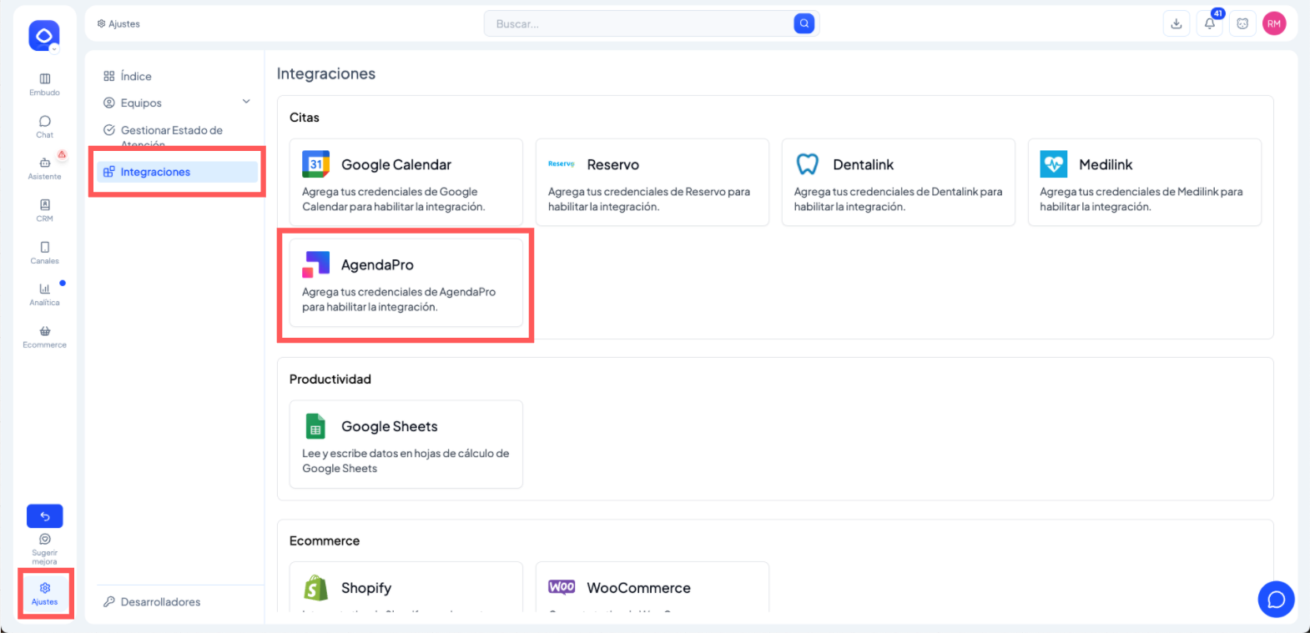Open the Chat section icon
The width and height of the screenshot is (1310, 633).
pyautogui.click(x=45, y=122)
